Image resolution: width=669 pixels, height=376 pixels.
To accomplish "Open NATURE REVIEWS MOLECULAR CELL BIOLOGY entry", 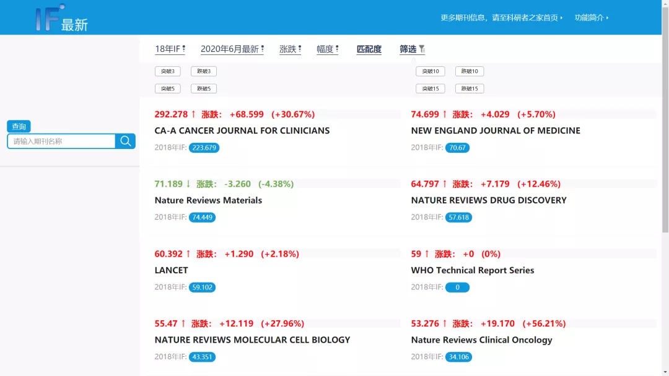I will pyautogui.click(x=252, y=340).
